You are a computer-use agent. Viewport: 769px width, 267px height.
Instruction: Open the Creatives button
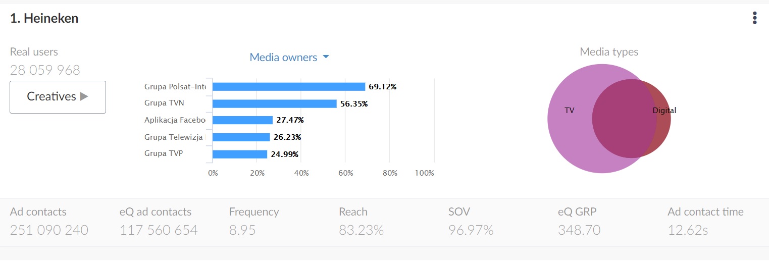(58, 97)
